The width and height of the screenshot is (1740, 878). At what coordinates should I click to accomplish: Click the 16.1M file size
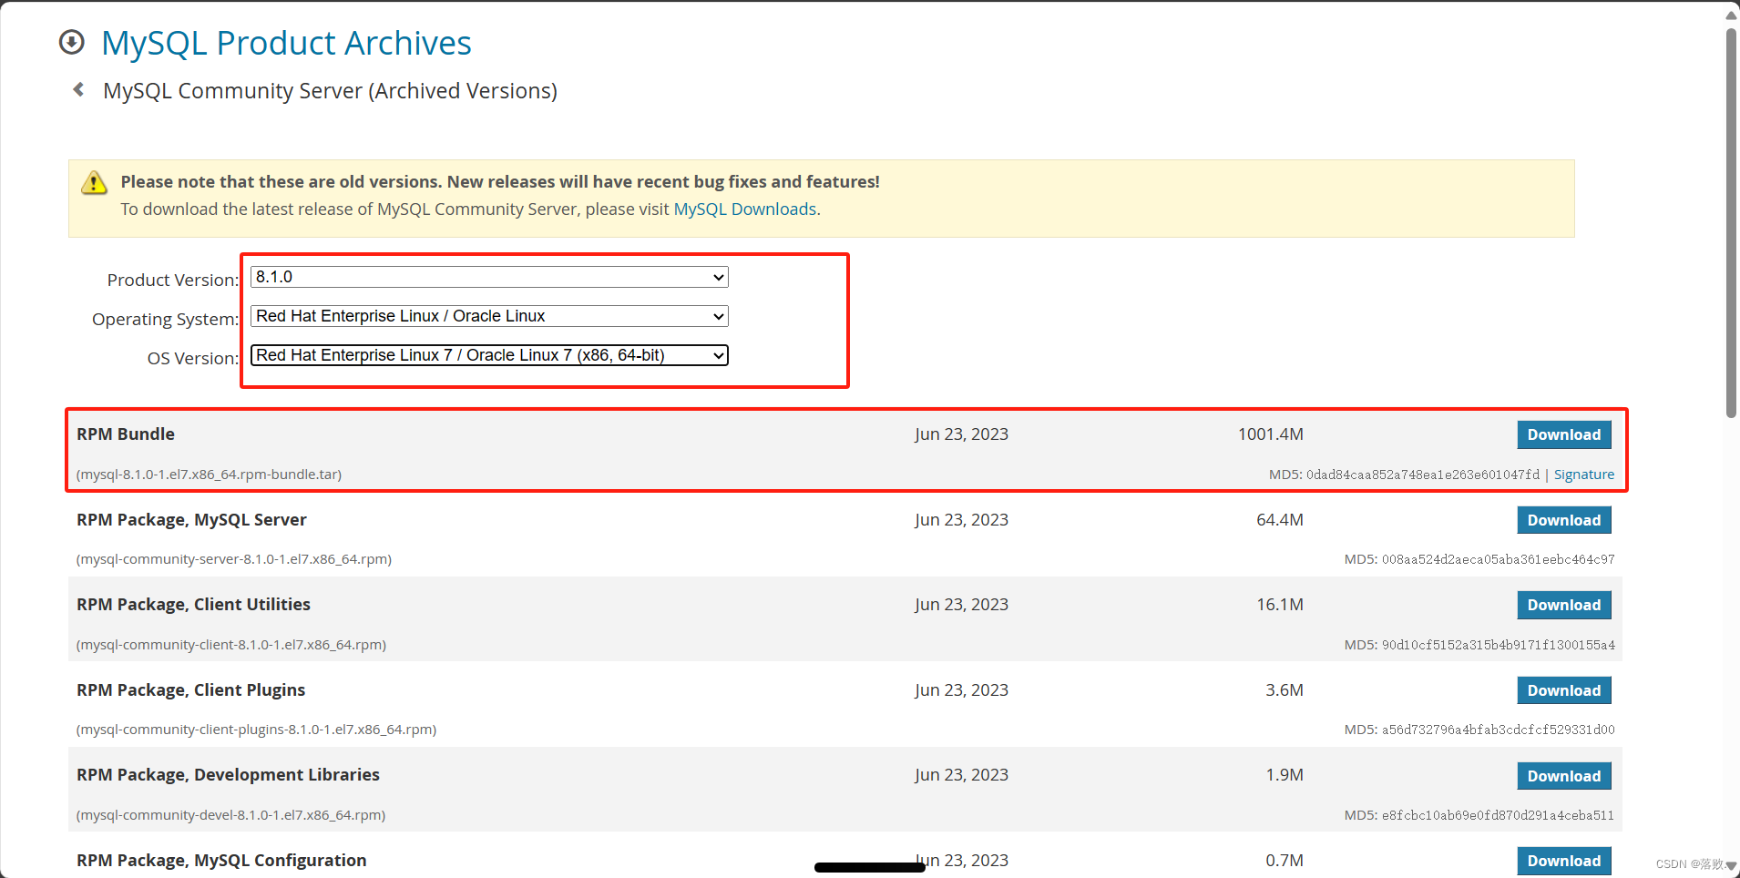pyautogui.click(x=1279, y=605)
